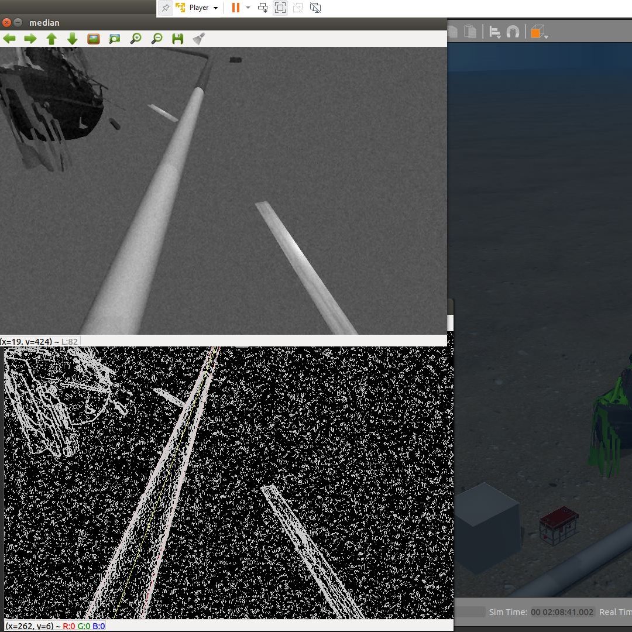Pan the median image left

[9, 39]
